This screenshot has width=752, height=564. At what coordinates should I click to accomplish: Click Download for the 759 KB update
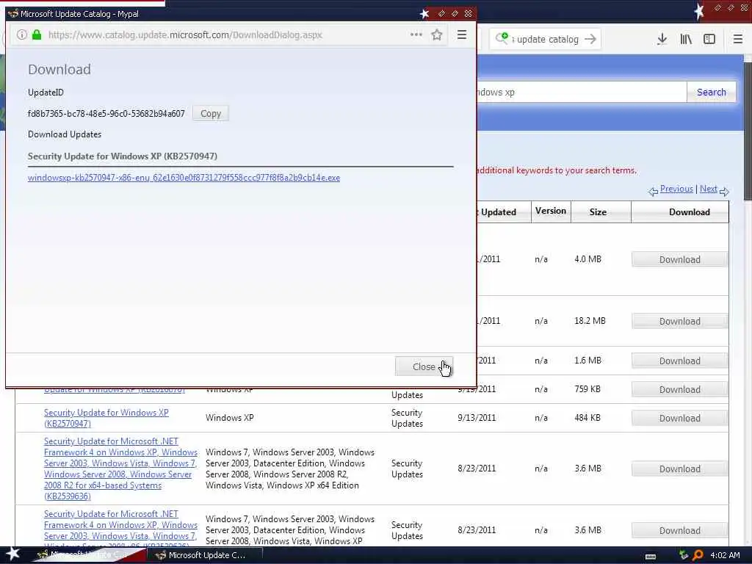click(679, 389)
